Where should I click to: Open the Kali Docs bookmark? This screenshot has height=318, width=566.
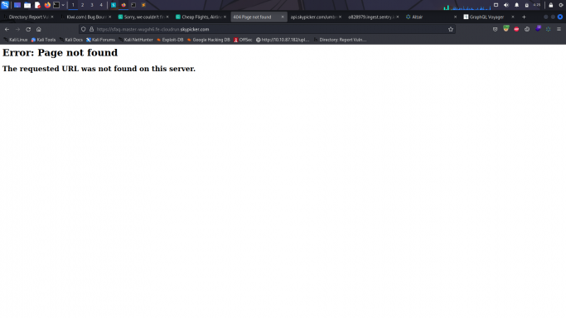[71, 40]
